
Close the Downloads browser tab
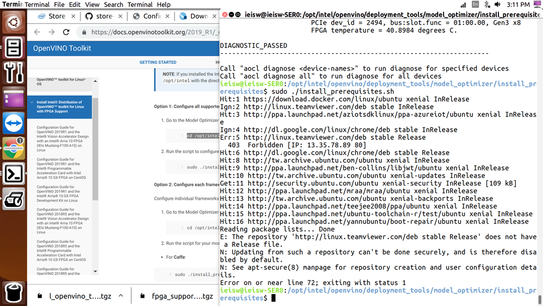pyautogui.click(x=214, y=16)
